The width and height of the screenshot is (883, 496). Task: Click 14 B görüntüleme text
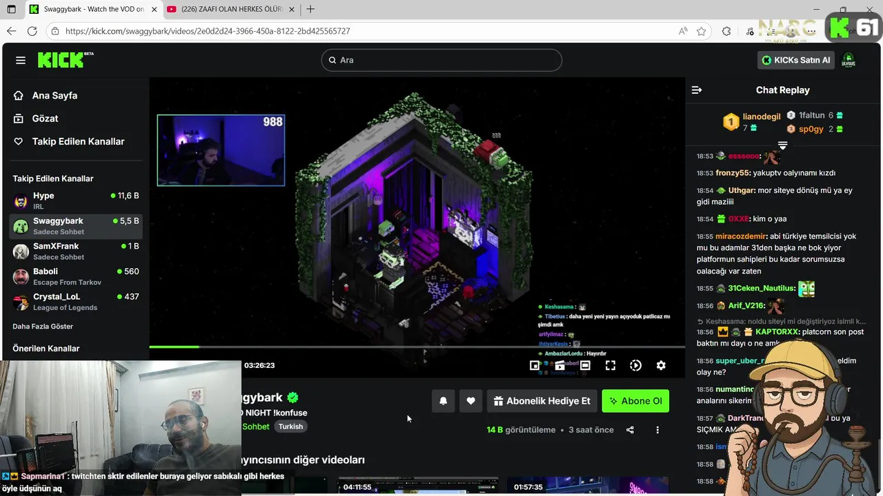tap(521, 430)
